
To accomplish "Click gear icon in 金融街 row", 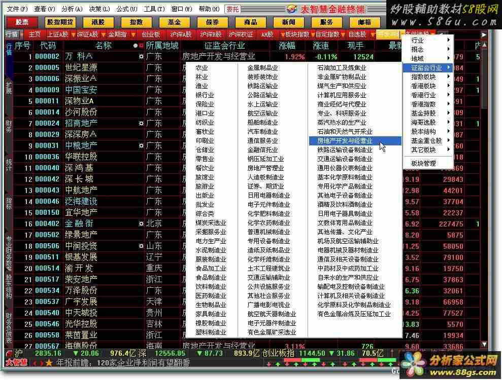I will pyautogui.click(x=141, y=224).
